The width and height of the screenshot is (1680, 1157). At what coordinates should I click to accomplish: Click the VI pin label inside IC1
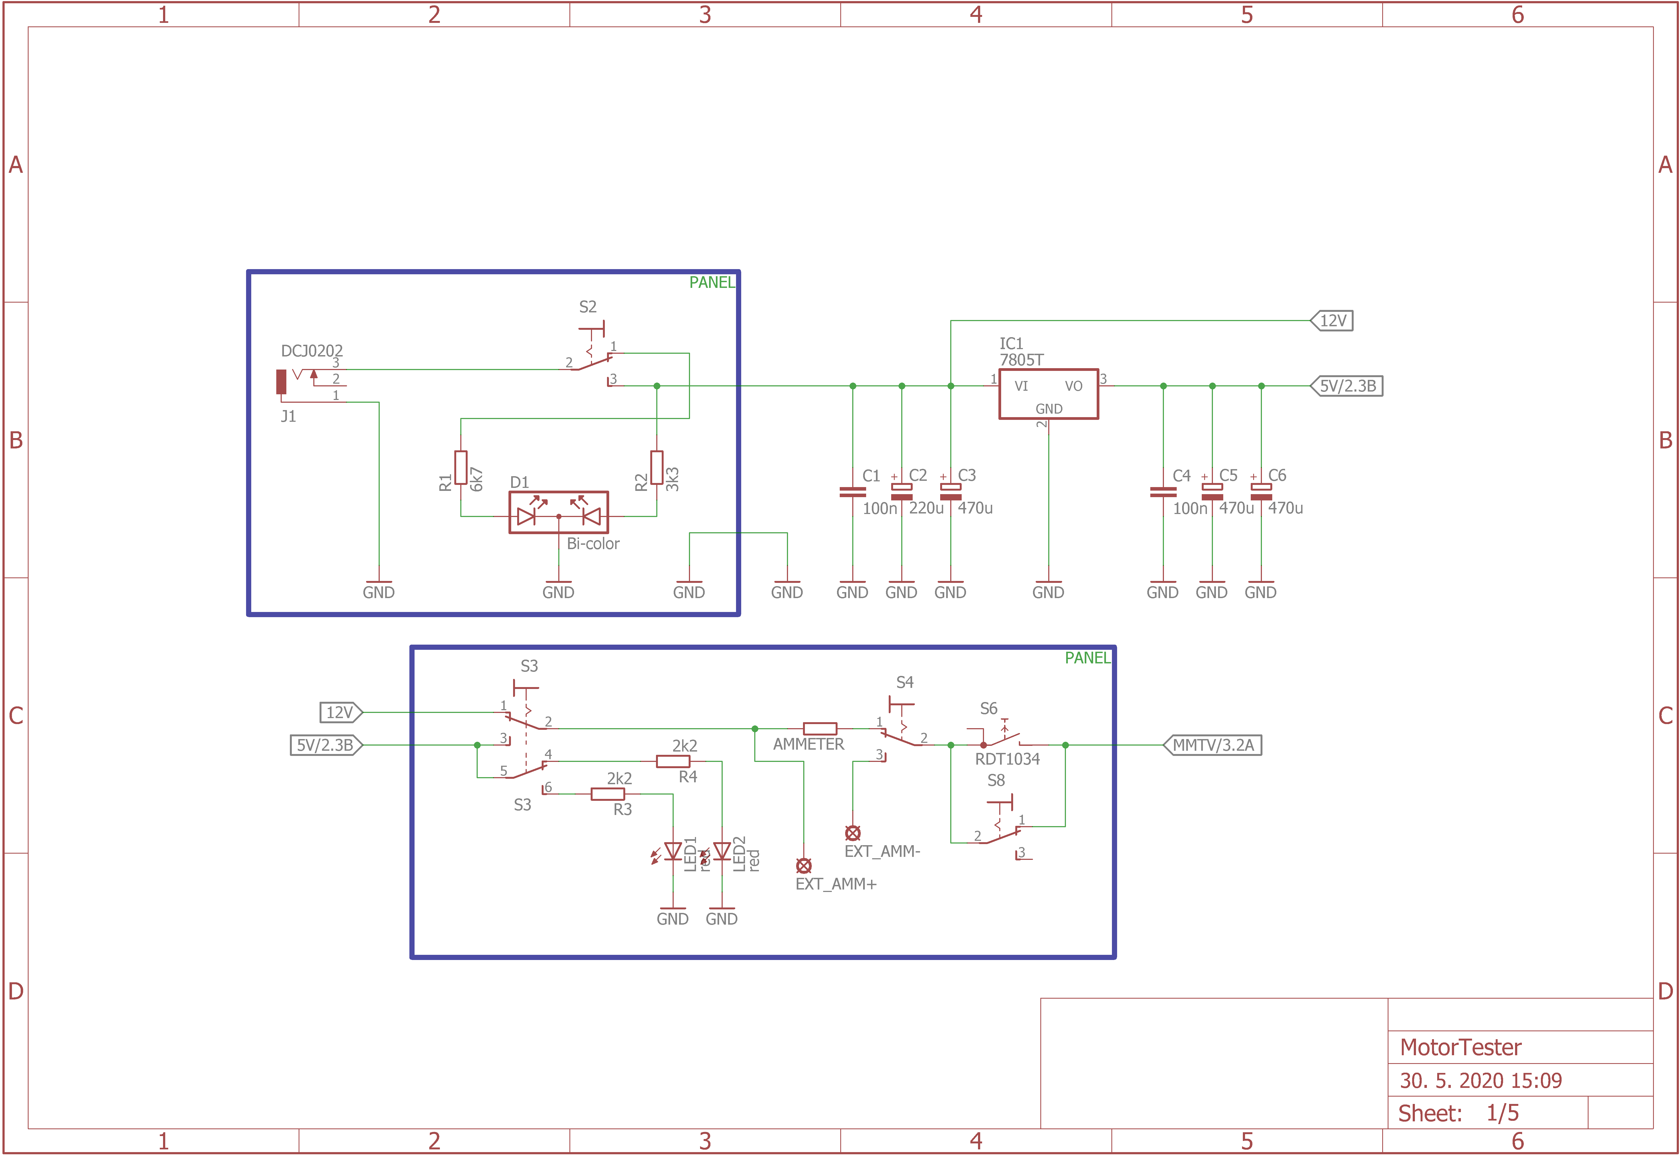1021,386
